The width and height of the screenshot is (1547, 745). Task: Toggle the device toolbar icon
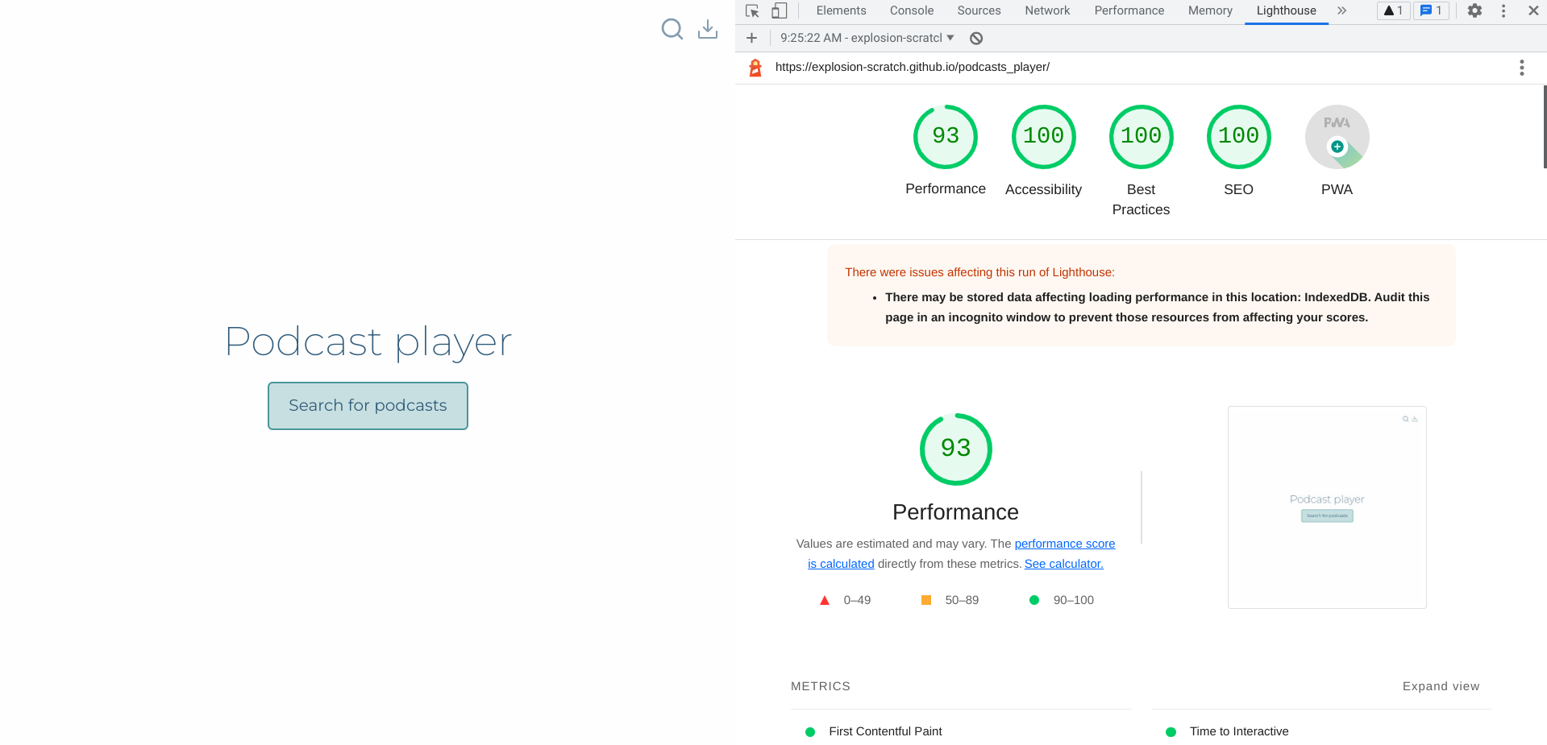point(779,10)
